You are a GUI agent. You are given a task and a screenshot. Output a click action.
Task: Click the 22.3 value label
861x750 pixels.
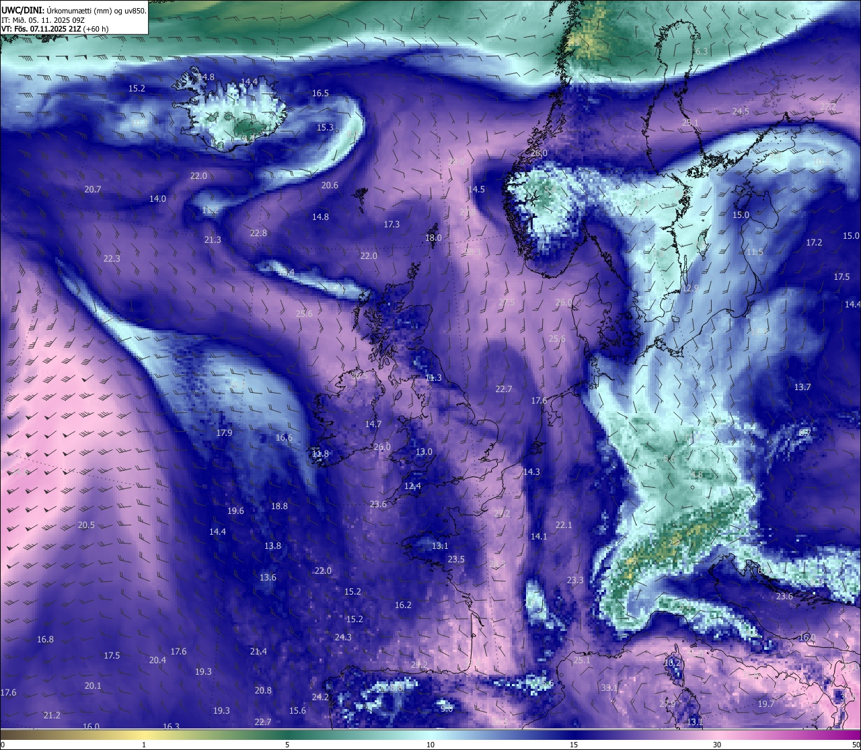112,259
